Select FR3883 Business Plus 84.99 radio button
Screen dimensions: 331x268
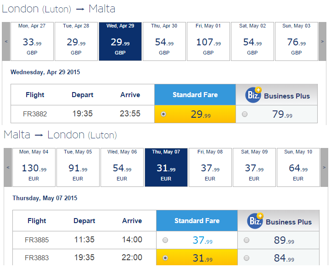pos(247,258)
